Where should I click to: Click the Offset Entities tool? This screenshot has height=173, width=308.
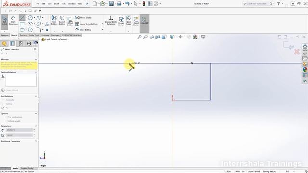pyautogui.click(x=70, y=21)
